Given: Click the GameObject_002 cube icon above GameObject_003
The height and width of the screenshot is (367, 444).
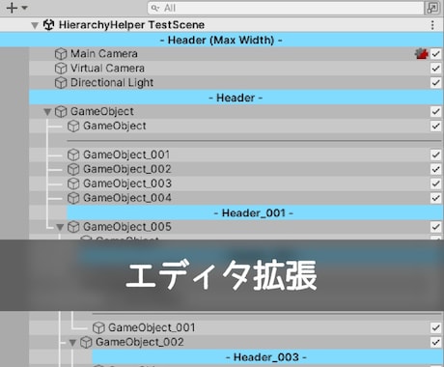Looking at the screenshot, I should (73, 169).
